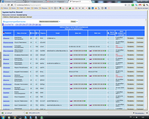Screen dimensions: 149x119
Task: Switch to the Gmail browser tab
Action: point(57,1)
